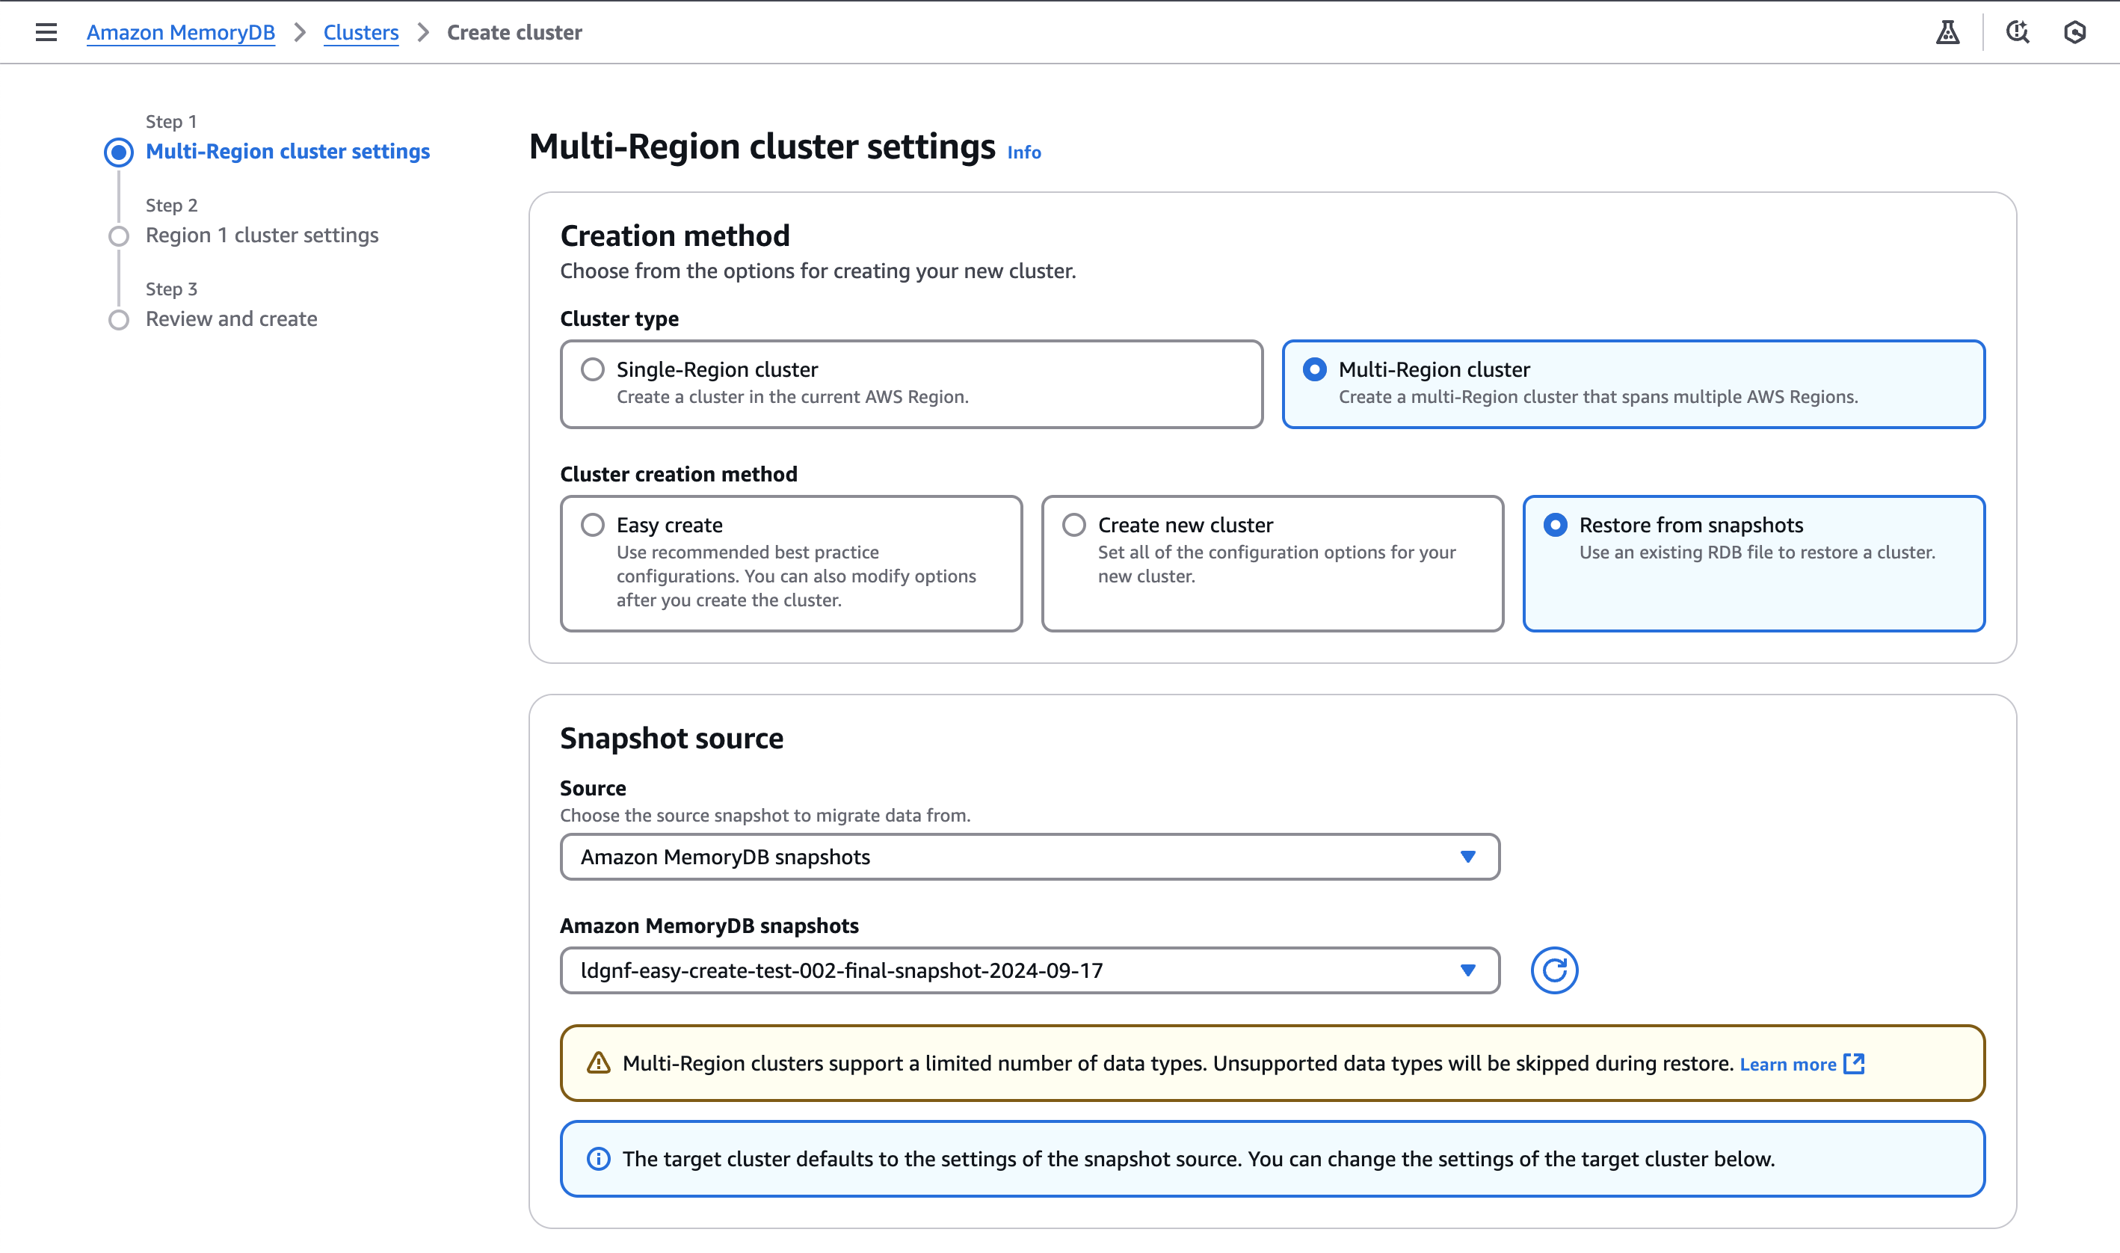2120x1253 pixels.
Task: Click the Info link beside page title
Action: [1023, 152]
